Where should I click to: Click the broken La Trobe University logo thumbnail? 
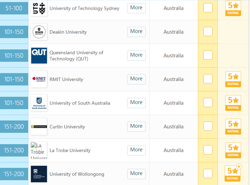[x=39, y=150]
